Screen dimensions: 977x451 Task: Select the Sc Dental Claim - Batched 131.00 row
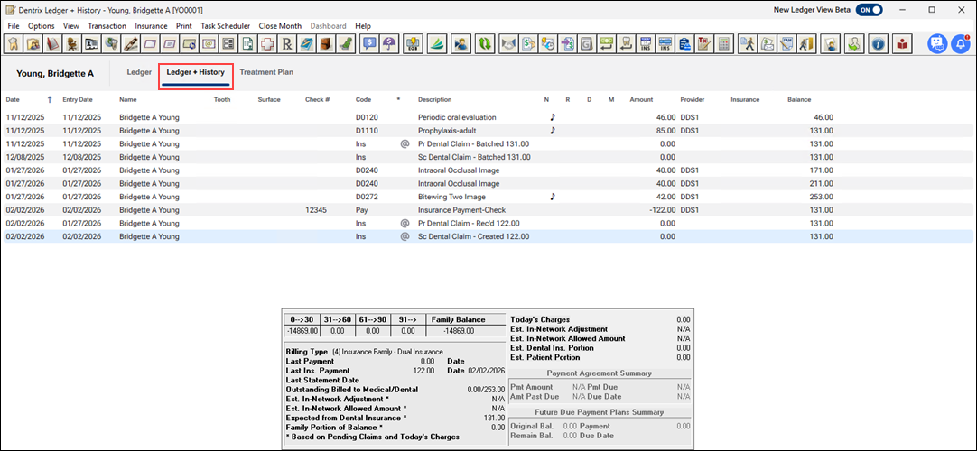[x=488, y=157]
